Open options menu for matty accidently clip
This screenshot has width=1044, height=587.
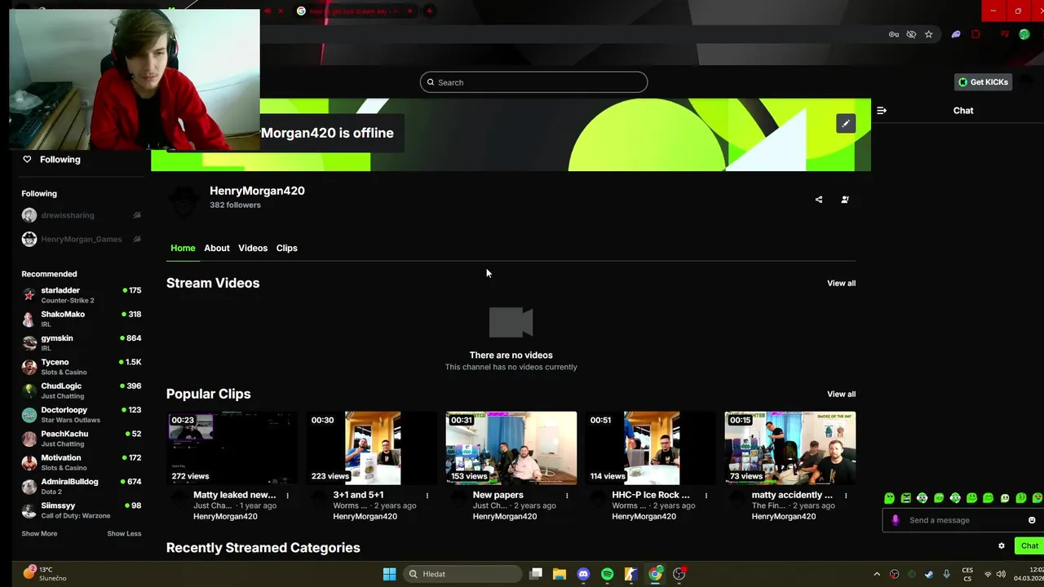(846, 496)
